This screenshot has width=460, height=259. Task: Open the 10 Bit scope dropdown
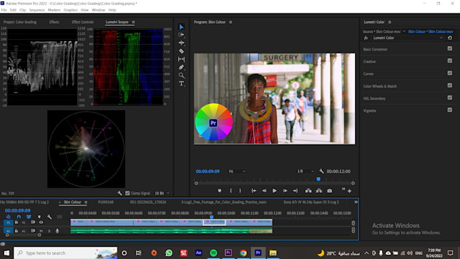click(162, 193)
